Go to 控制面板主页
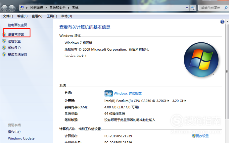Screen dimensions: 229x143 click(x=18, y=25)
